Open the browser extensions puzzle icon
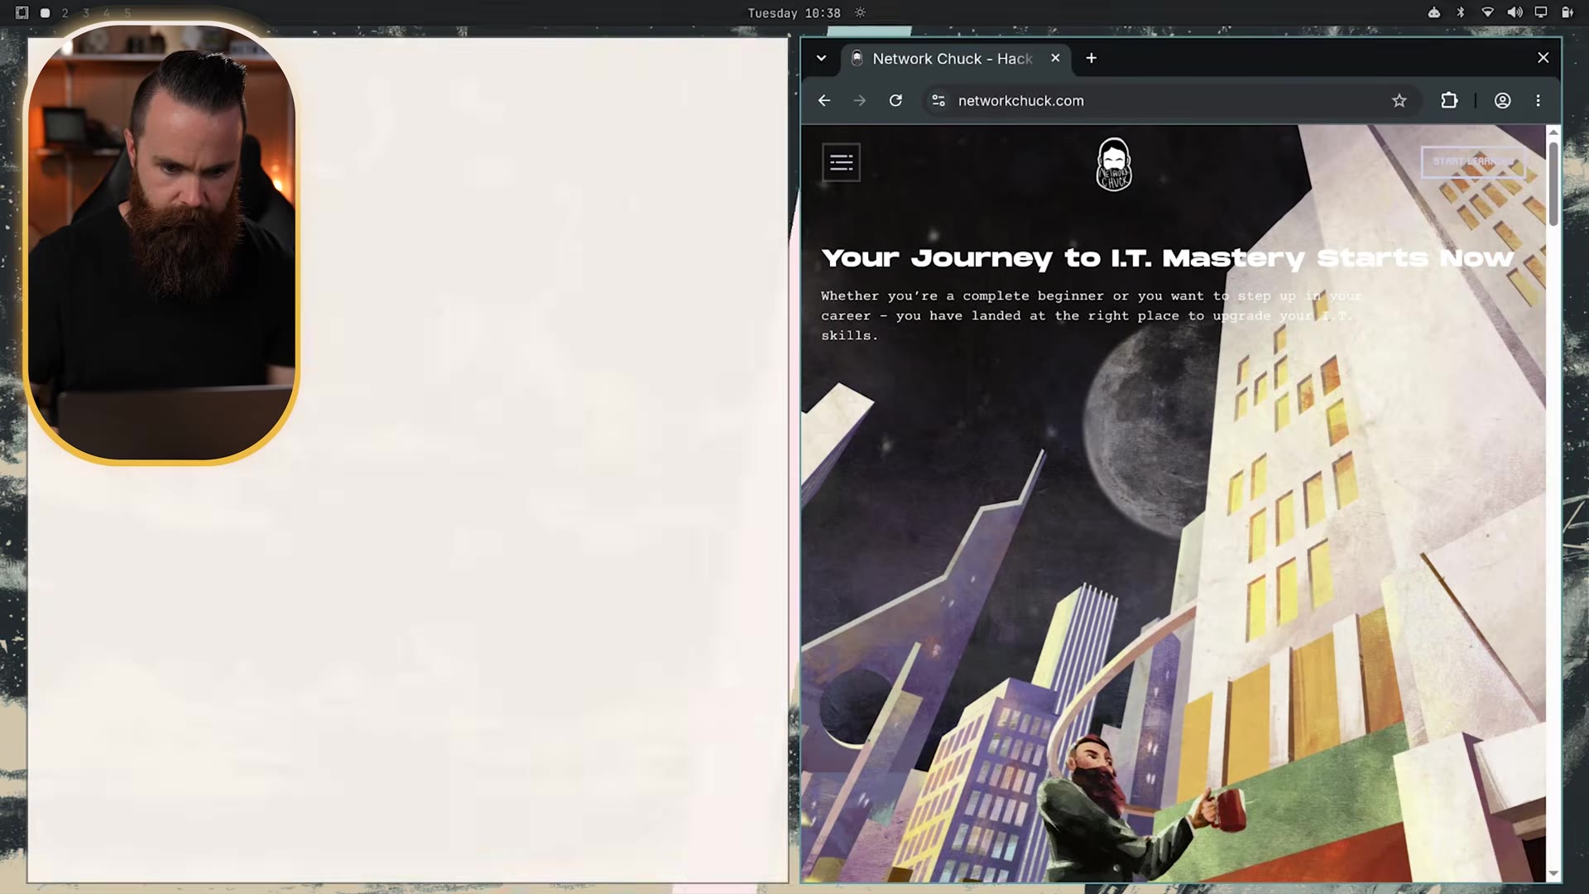Image resolution: width=1589 pixels, height=894 pixels. click(x=1449, y=100)
